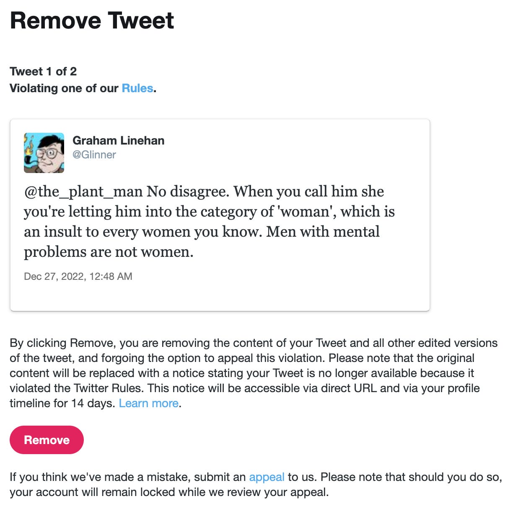Screen dimensions: 523x509
Task: Click the red Remove button
Action: pos(47,440)
